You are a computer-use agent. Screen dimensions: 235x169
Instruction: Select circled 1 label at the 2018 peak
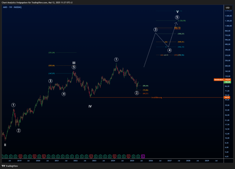point(13,105)
